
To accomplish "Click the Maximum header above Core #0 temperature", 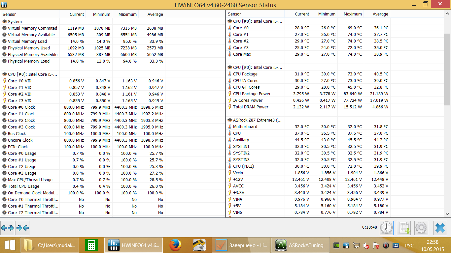I will pos(351,14).
